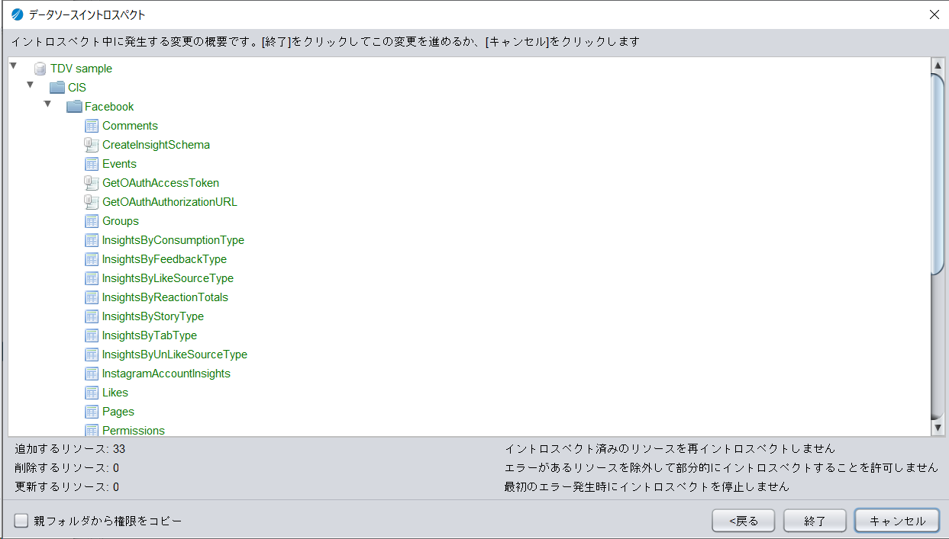Image resolution: width=949 pixels, height=539 pixels.
Task: Click the InsightsByConsumptionType table icon
Action: tap(92, 240)
